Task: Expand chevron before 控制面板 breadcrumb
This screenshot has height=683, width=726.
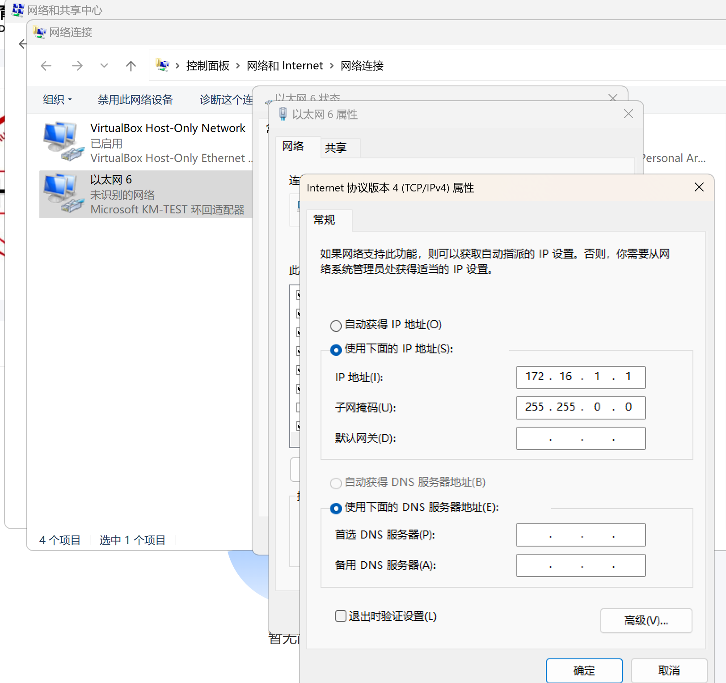Action: pos(177,66)
